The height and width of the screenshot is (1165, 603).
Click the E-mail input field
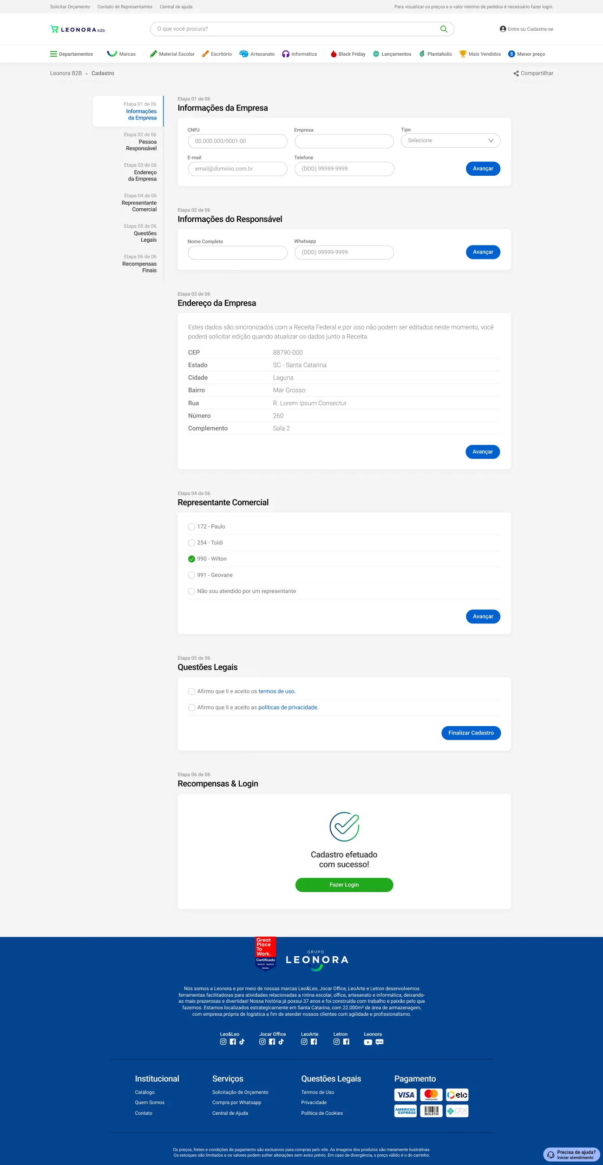[x=238, y=169]
